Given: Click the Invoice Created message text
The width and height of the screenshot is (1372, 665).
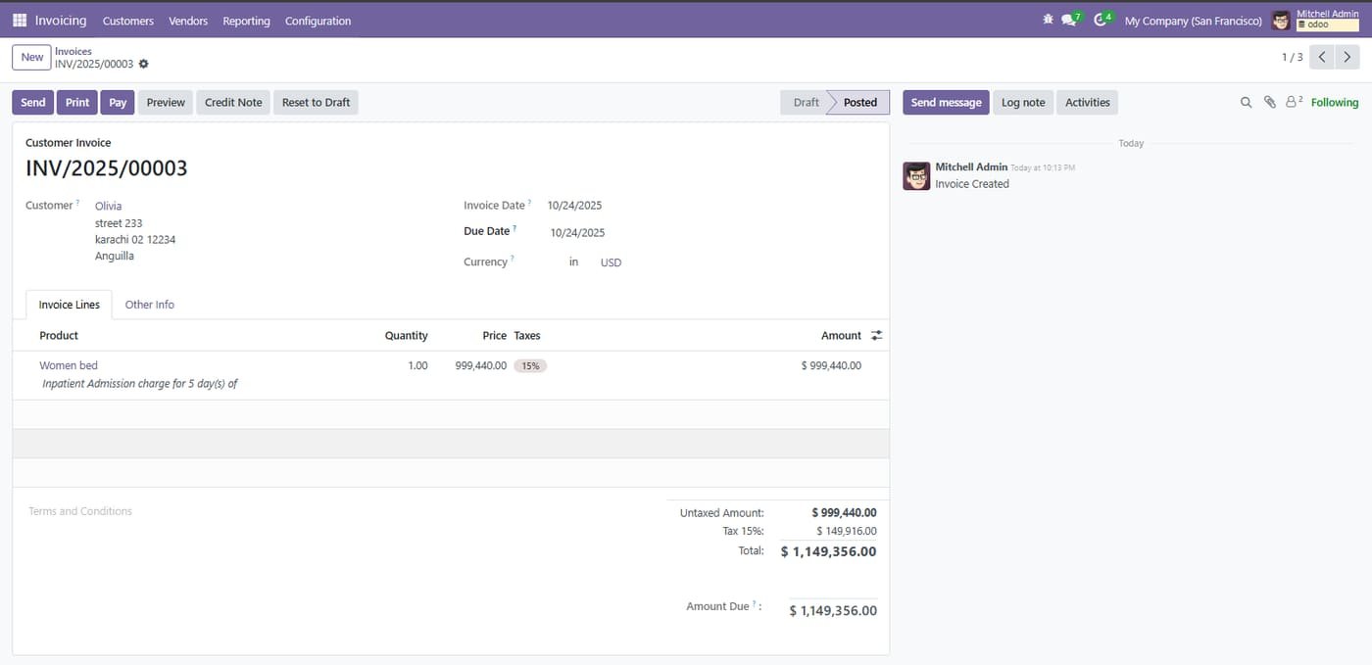Looking at the screenshot, I should tap(972, 184).
